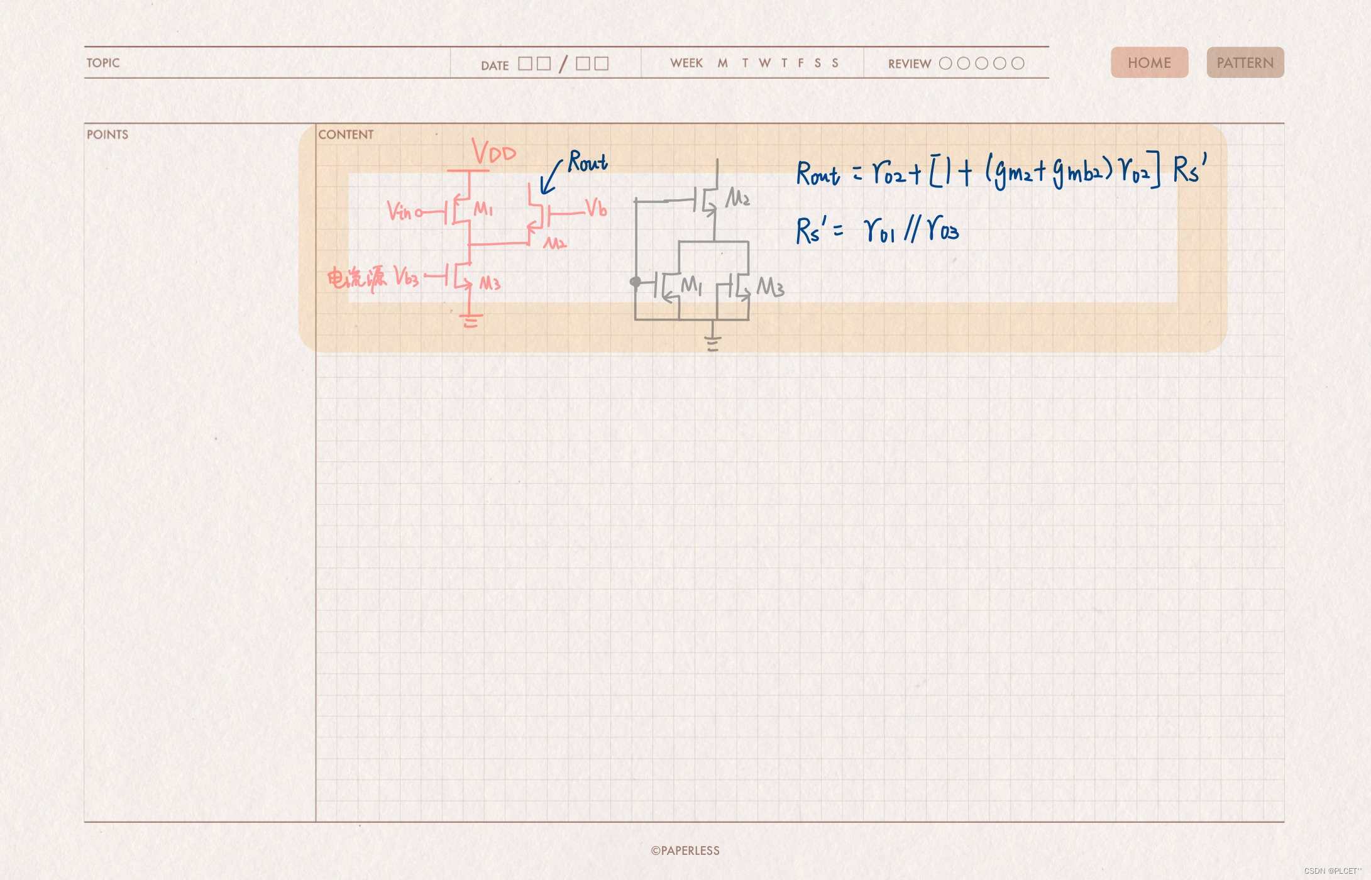Open the PATTERN page button
1371x880 pixels.
coord(1245,62)
